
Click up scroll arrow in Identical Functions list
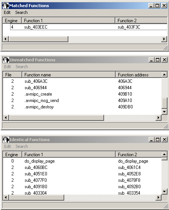coord(164,154)
